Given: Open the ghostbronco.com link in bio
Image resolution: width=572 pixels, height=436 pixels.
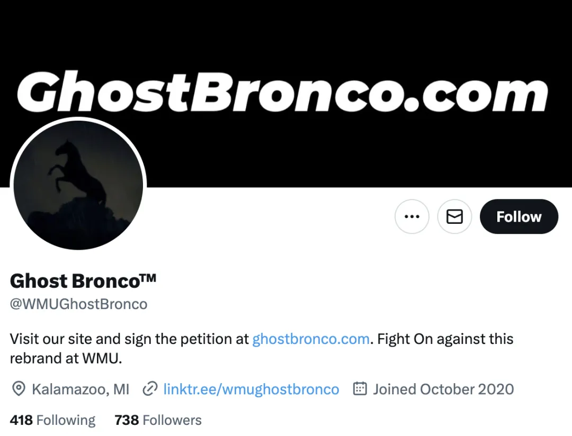Looking at the screenshot, I should point(310,339).
